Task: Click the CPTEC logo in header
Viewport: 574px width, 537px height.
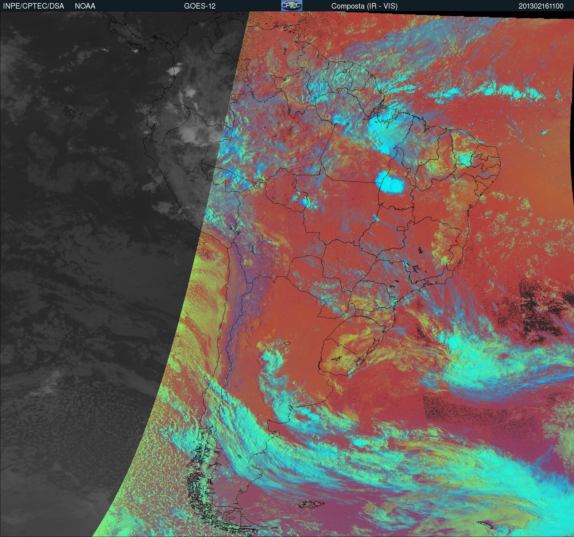Action: (291, 6)
